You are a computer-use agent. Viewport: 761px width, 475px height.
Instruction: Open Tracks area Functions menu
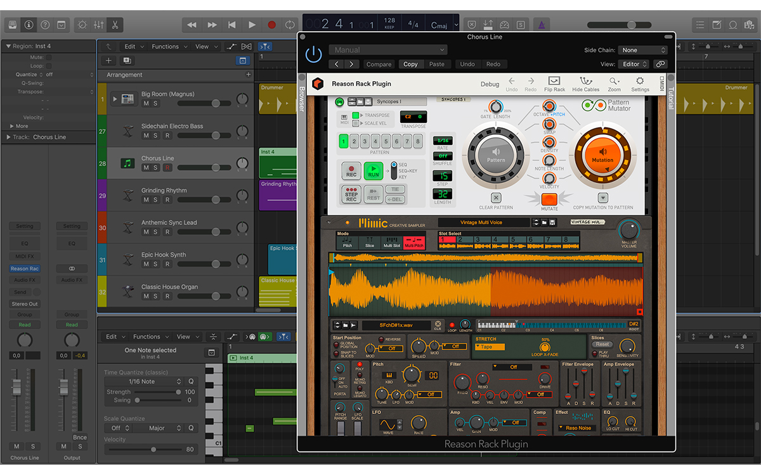tap(168, 46)
